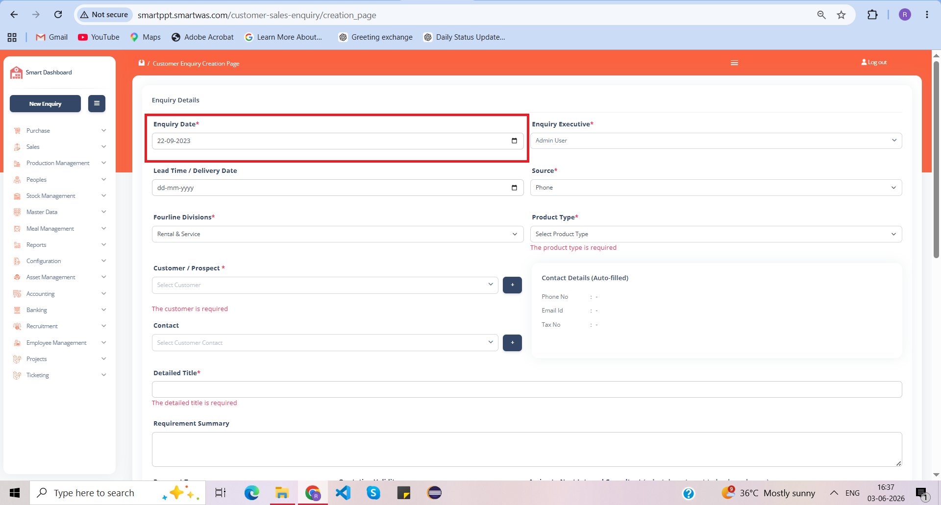Click the page vertical scrollbar
941x505 pixels.
936,159
